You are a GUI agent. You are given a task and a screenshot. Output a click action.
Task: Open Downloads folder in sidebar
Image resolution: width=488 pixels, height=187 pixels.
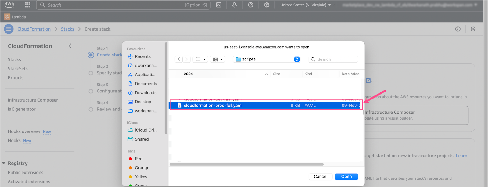click(143, 93)
